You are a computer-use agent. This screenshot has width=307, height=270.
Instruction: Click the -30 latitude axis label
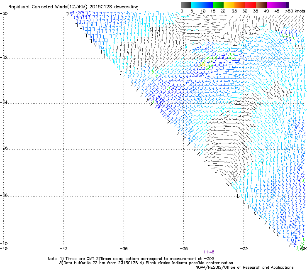click(x=4, y=14)
